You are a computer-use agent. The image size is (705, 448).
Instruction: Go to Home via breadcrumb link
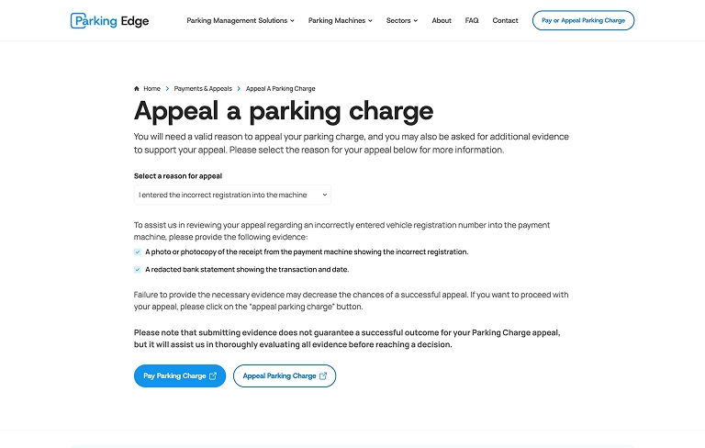pos(151,89)
